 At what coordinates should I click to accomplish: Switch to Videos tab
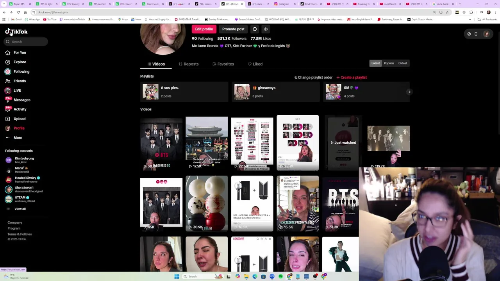point(156,64)
